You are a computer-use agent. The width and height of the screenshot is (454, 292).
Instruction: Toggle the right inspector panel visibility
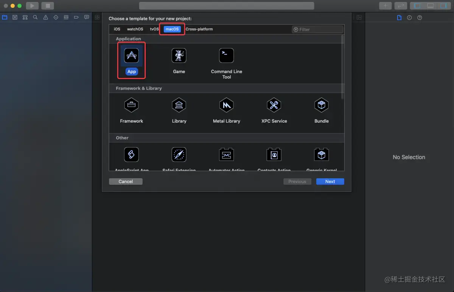[443, 6]
